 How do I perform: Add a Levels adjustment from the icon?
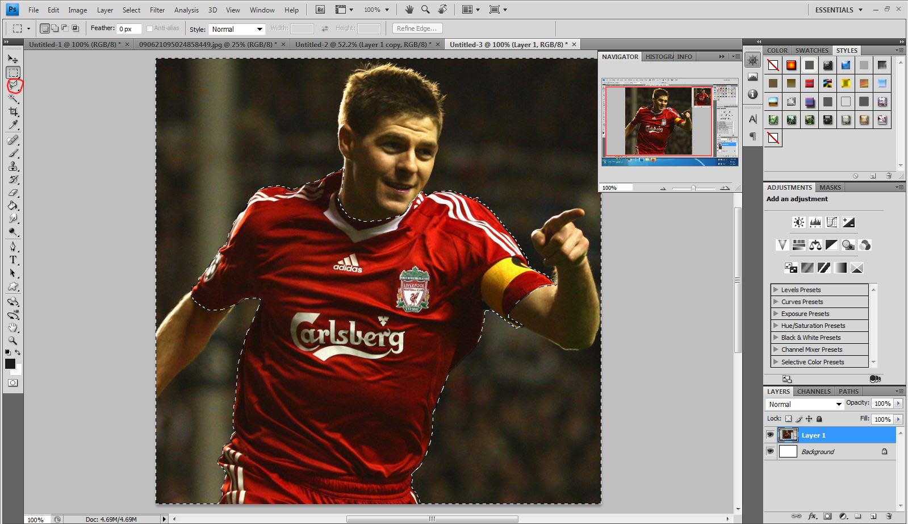click(815, 222)
